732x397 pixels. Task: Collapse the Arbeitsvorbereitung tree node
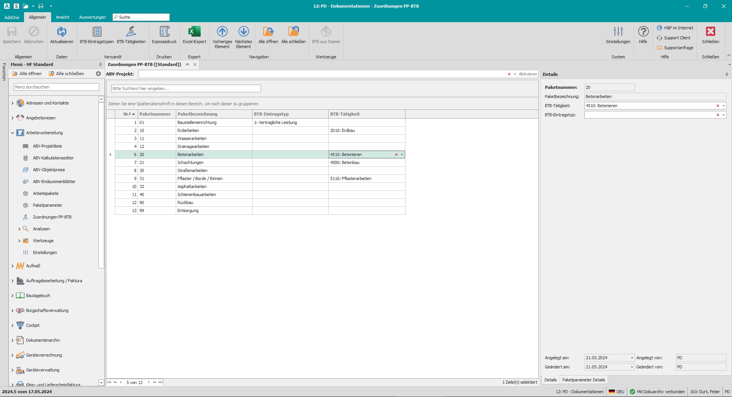coord(12,133)
